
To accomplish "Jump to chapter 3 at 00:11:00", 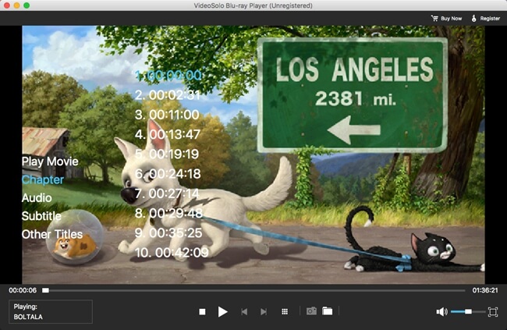I will pos(167,115).
